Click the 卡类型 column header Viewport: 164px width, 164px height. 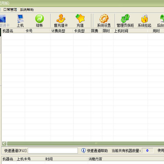click(82, 31)
